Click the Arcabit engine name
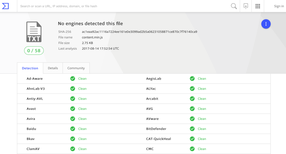 (152, 99)
